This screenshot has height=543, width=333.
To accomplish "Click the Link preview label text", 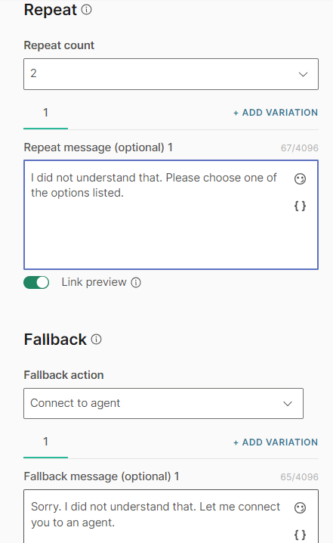I will [94, 282].
